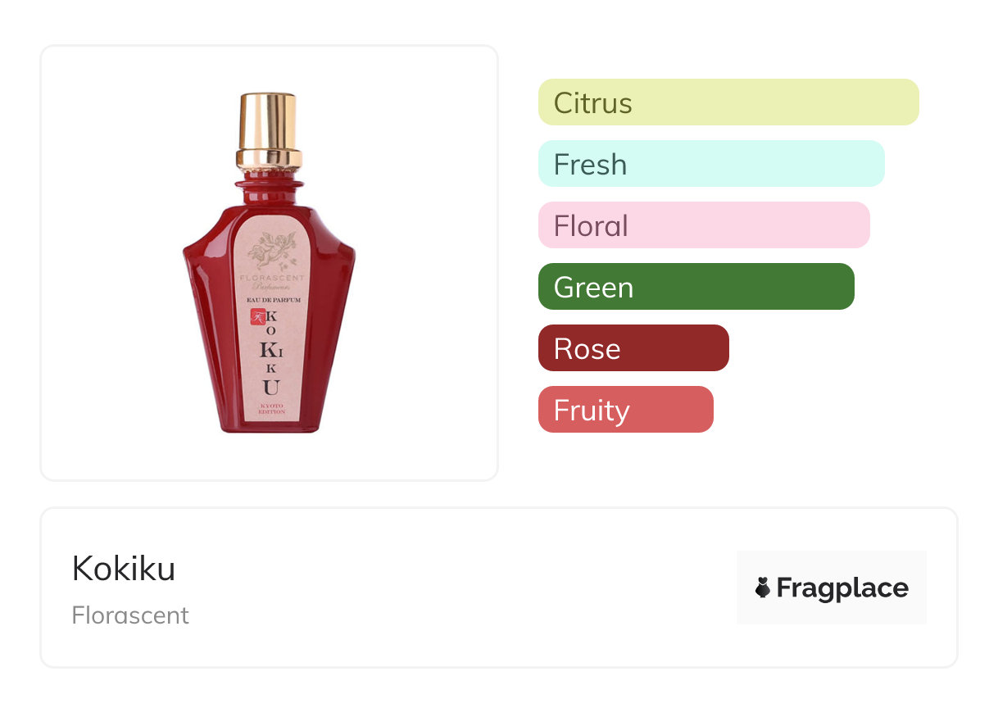Click the Florascent brand name below title
998x708 pixels.
click(130, 615)
